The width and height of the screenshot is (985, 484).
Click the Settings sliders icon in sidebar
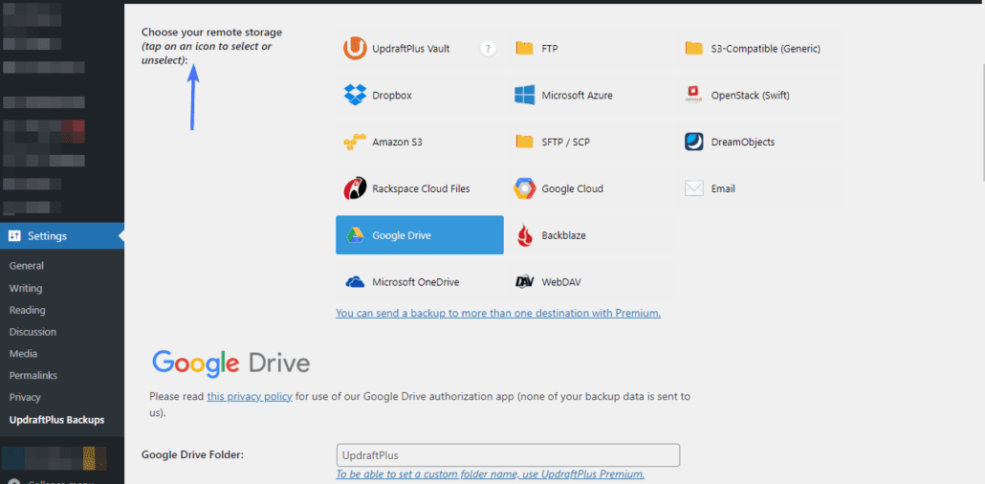(14, 236)
